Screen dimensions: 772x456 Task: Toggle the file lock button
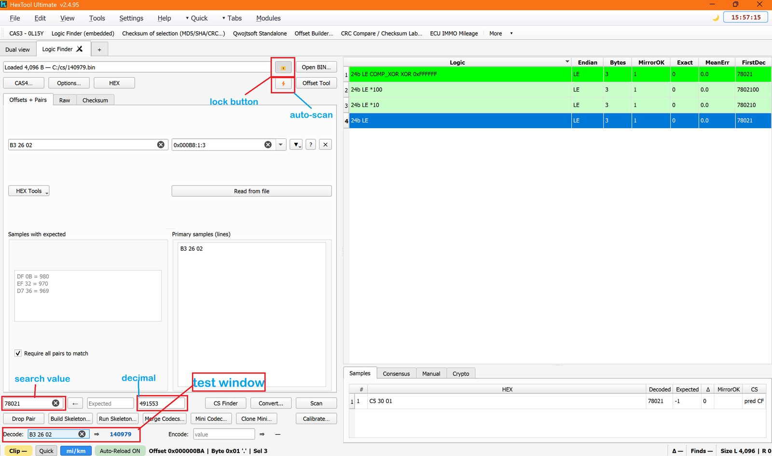(x=283, y=67)
